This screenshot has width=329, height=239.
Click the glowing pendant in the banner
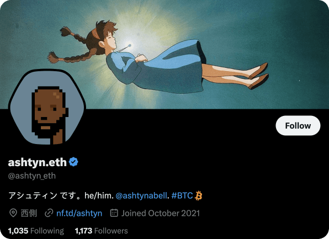click(130, 45)
